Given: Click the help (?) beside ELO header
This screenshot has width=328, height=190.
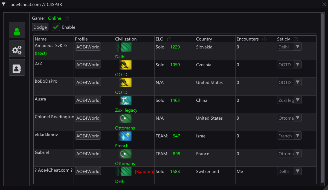Looking at the screenshot, I should [x=169, y=39].
